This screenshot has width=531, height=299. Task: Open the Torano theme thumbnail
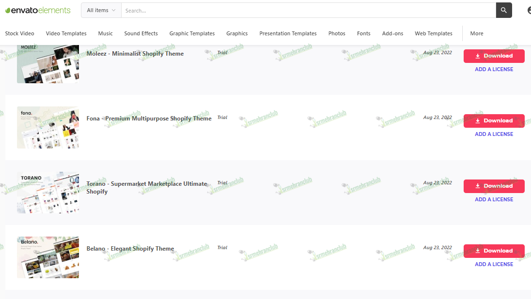coord(48,193)
